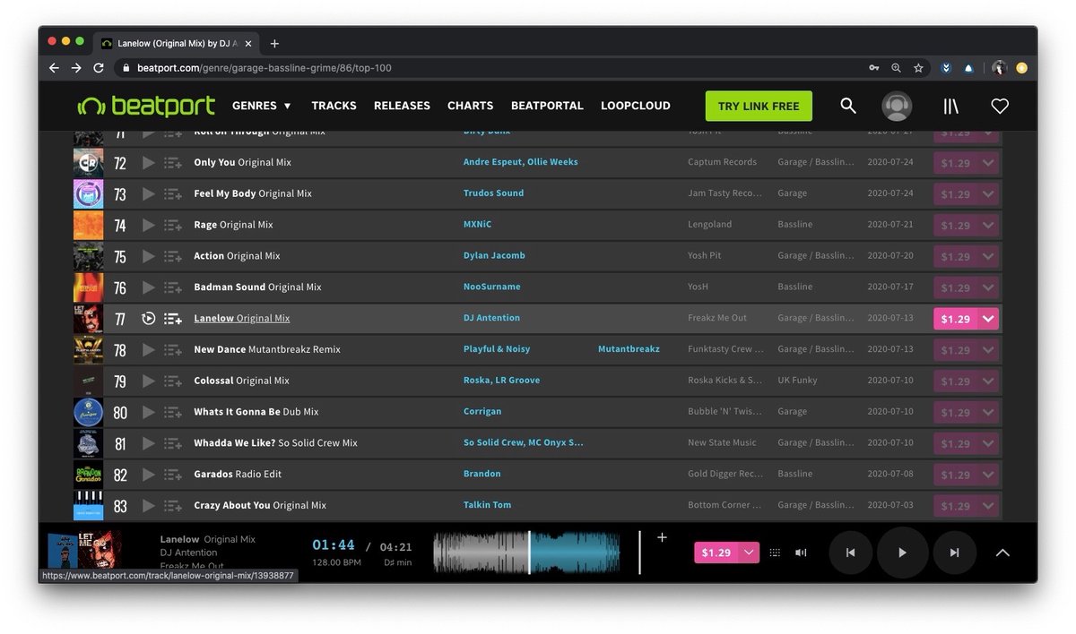Viewport: 1076px width, 634px height.
Task: Buy current track for $1.29 in player
Action: coord(716,553)
